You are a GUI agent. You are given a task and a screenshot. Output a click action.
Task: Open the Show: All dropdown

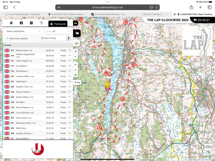(x=57, y=31)
